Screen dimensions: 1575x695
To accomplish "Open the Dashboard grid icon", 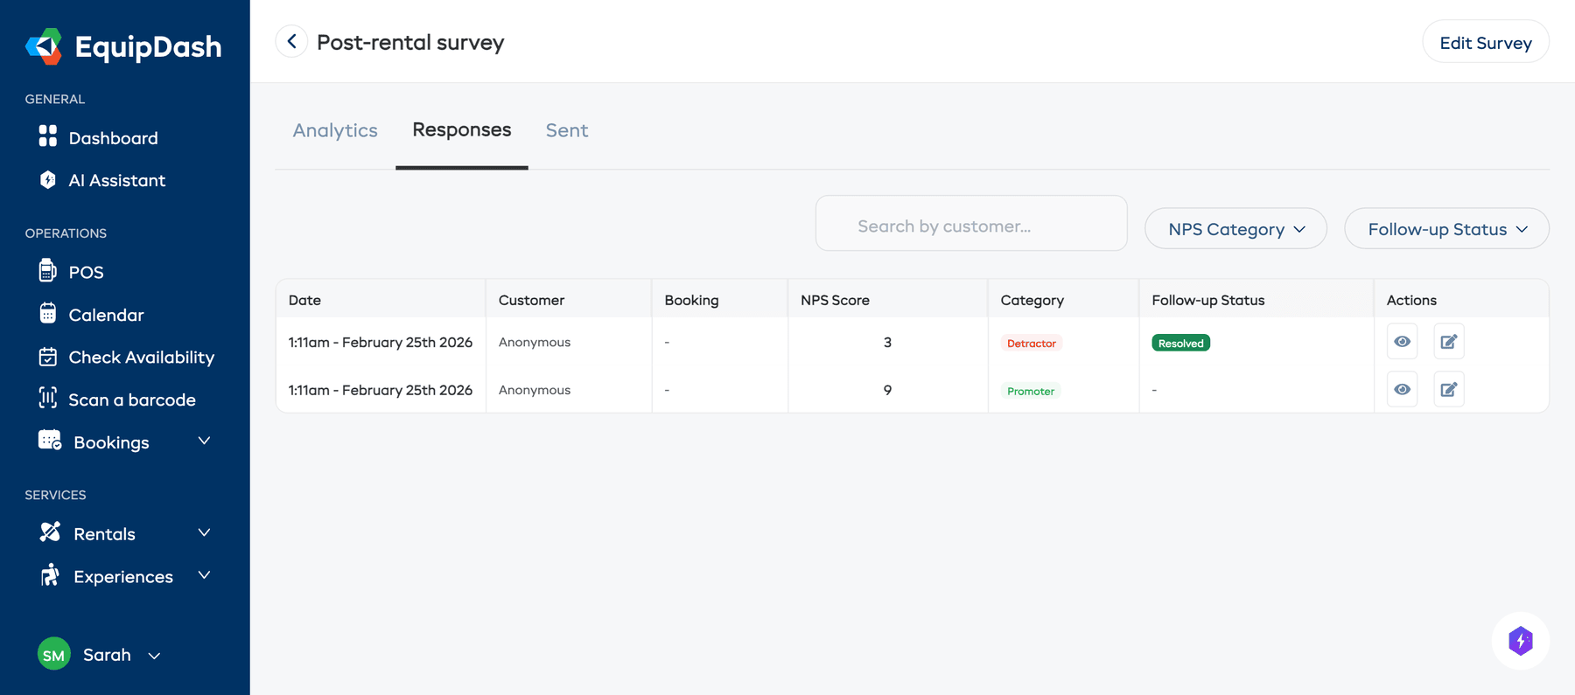I will click(x=48, y=136).
